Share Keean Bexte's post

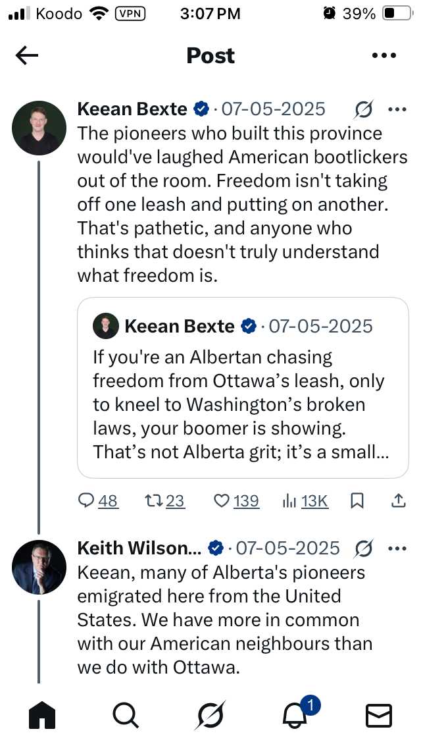click(398, 501)
